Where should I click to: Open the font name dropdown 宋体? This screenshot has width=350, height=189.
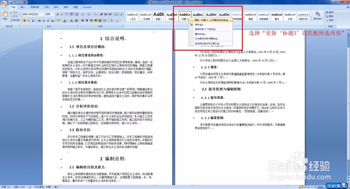click(x=43, y=14)
